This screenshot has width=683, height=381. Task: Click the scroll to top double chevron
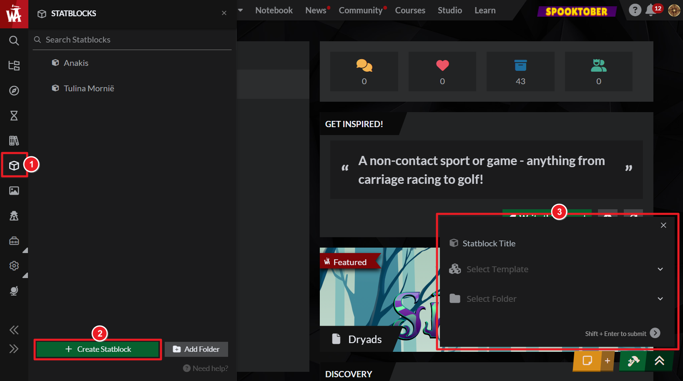click(x=659, y=361)
